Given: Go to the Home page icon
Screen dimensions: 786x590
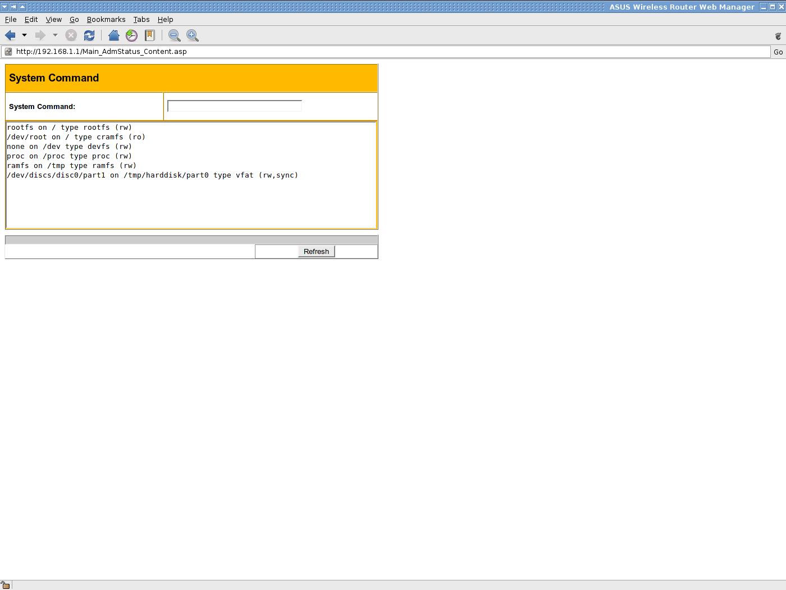Looking at the screenshot, I should coord(114,35).
